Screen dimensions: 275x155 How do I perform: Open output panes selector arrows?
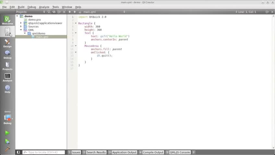pyautogui.click(x=194, y=152)
